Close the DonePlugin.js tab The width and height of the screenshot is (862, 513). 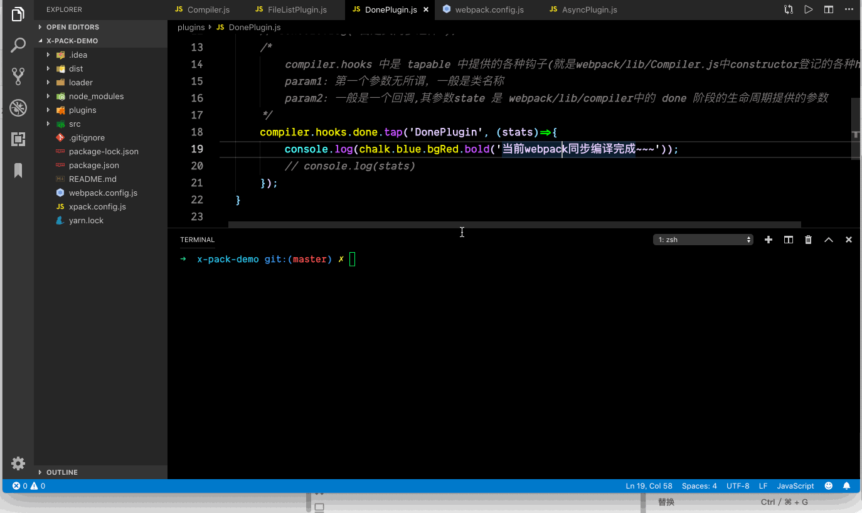click(427, 9)
